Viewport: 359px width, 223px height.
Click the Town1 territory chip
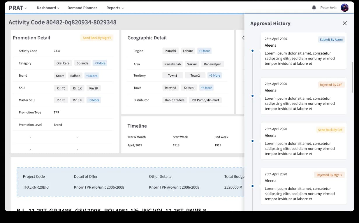tap(173, 75)
